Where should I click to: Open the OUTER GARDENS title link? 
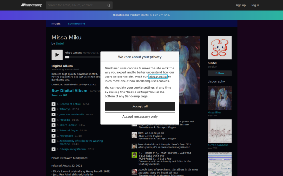click(x=218, y=145)
